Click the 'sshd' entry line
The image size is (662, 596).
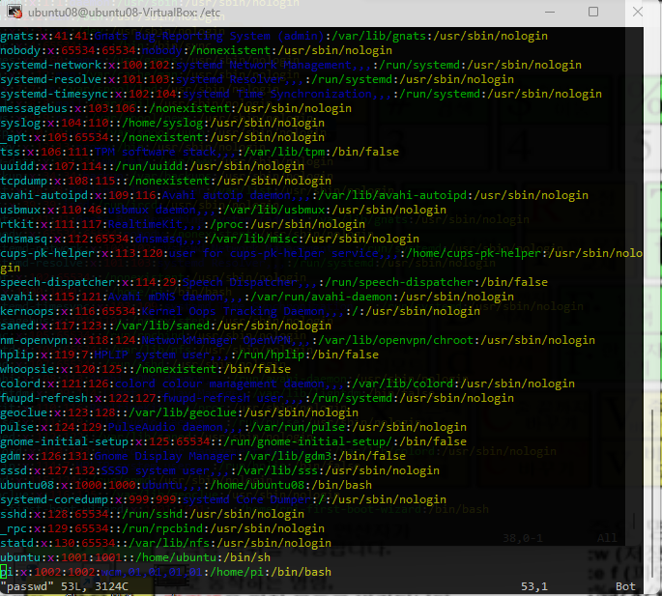(x=152, y=514)
